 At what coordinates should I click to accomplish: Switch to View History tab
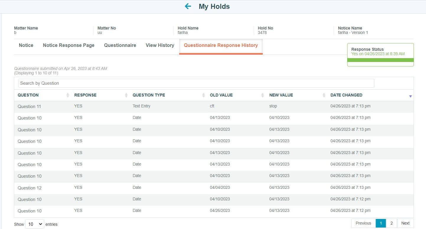pyautogui.click(x=160, y=45)
